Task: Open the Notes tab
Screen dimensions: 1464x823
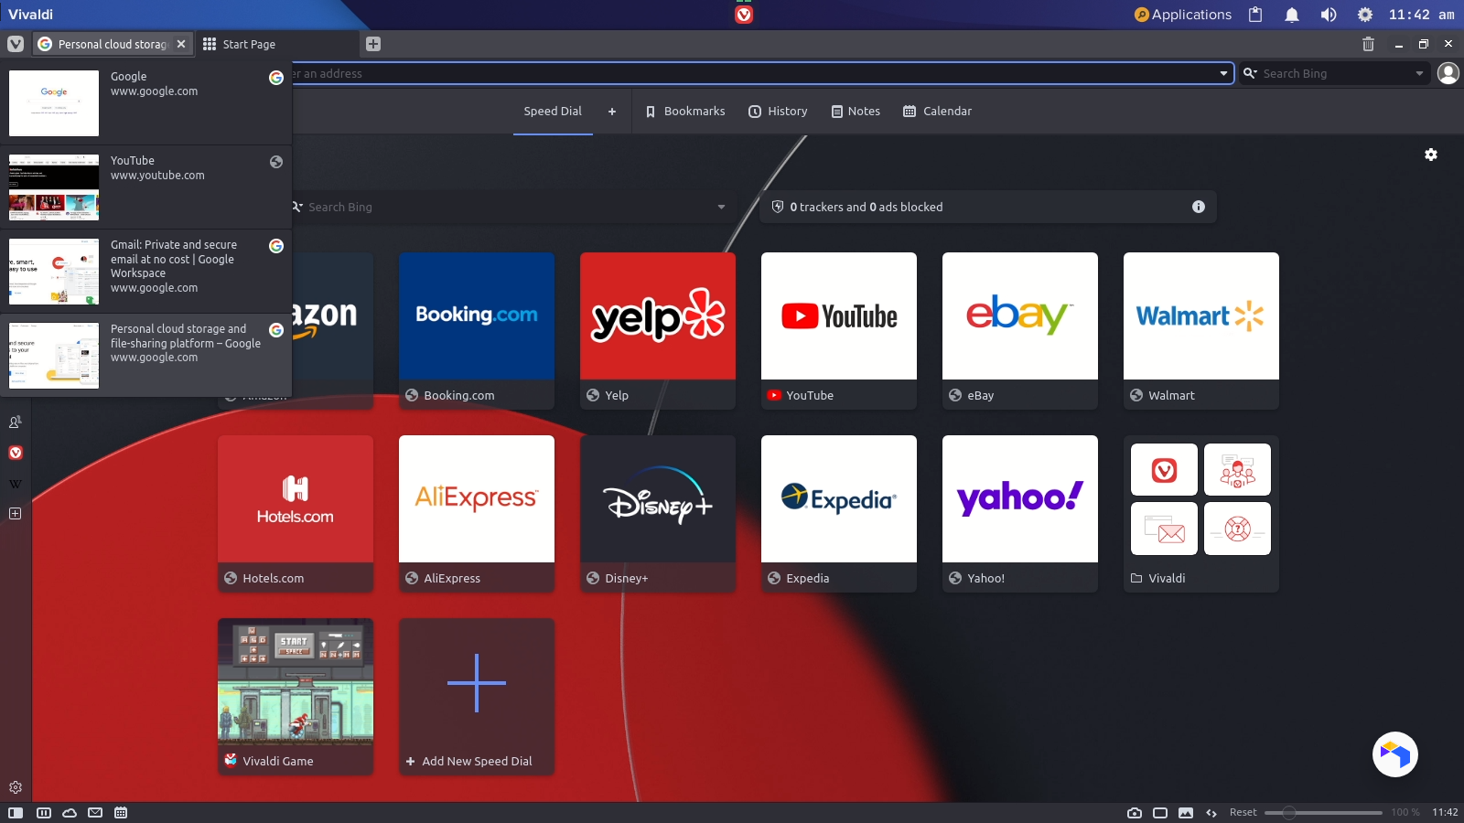Action: pyautogui.click(x=856, y=112)
